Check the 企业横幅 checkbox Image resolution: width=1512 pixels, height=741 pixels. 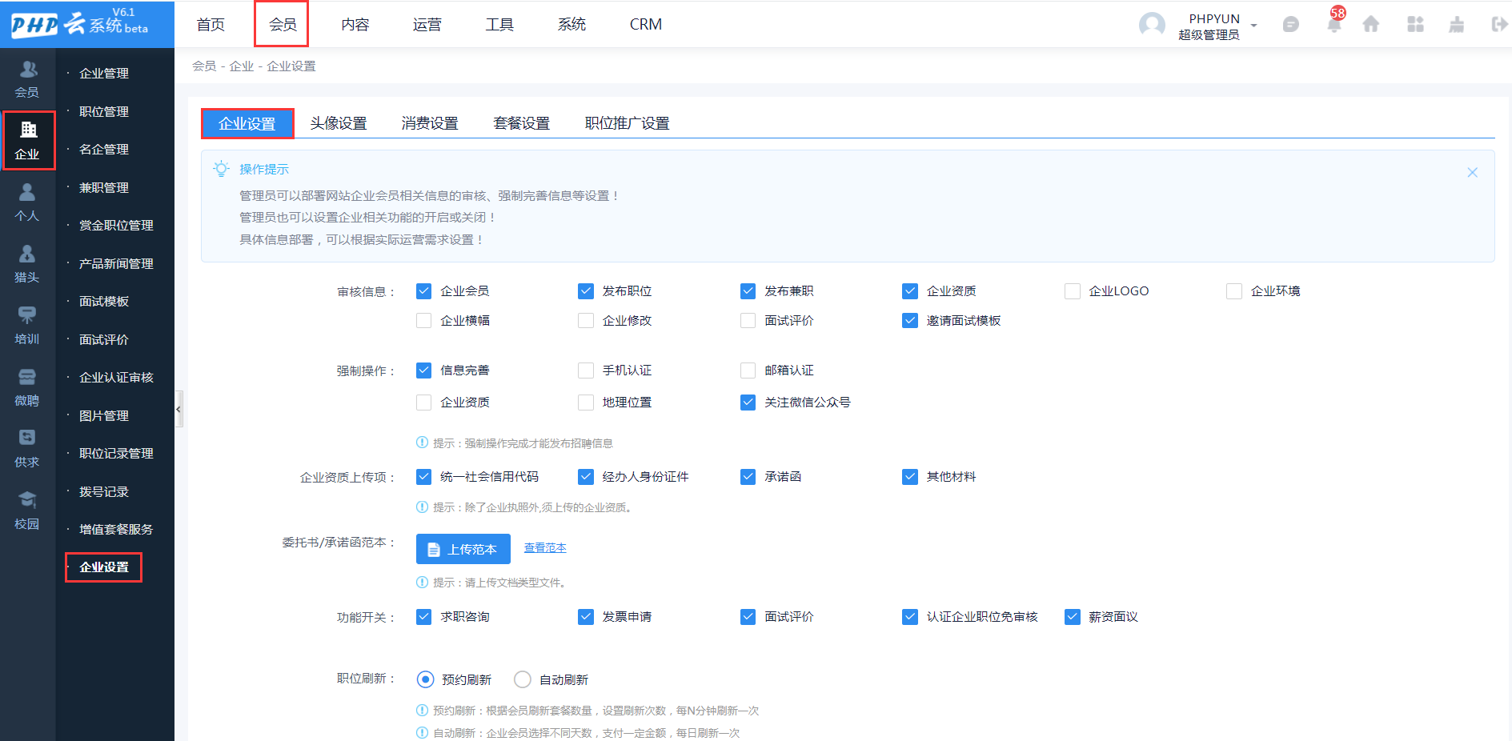click(424, 321)
